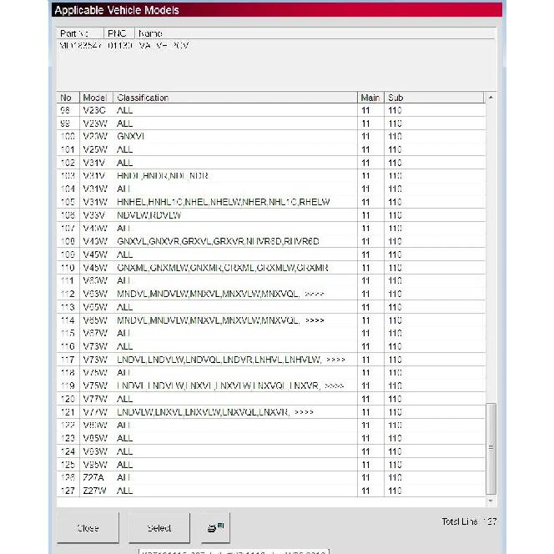Select row 114 V65W MNDVL list
Screen dimensions: 554x554
(271, 320)
